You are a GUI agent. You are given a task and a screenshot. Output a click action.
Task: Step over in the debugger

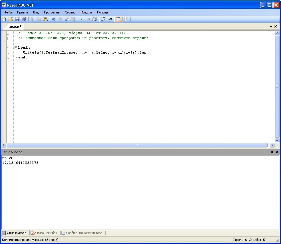(x=103, y=19)
